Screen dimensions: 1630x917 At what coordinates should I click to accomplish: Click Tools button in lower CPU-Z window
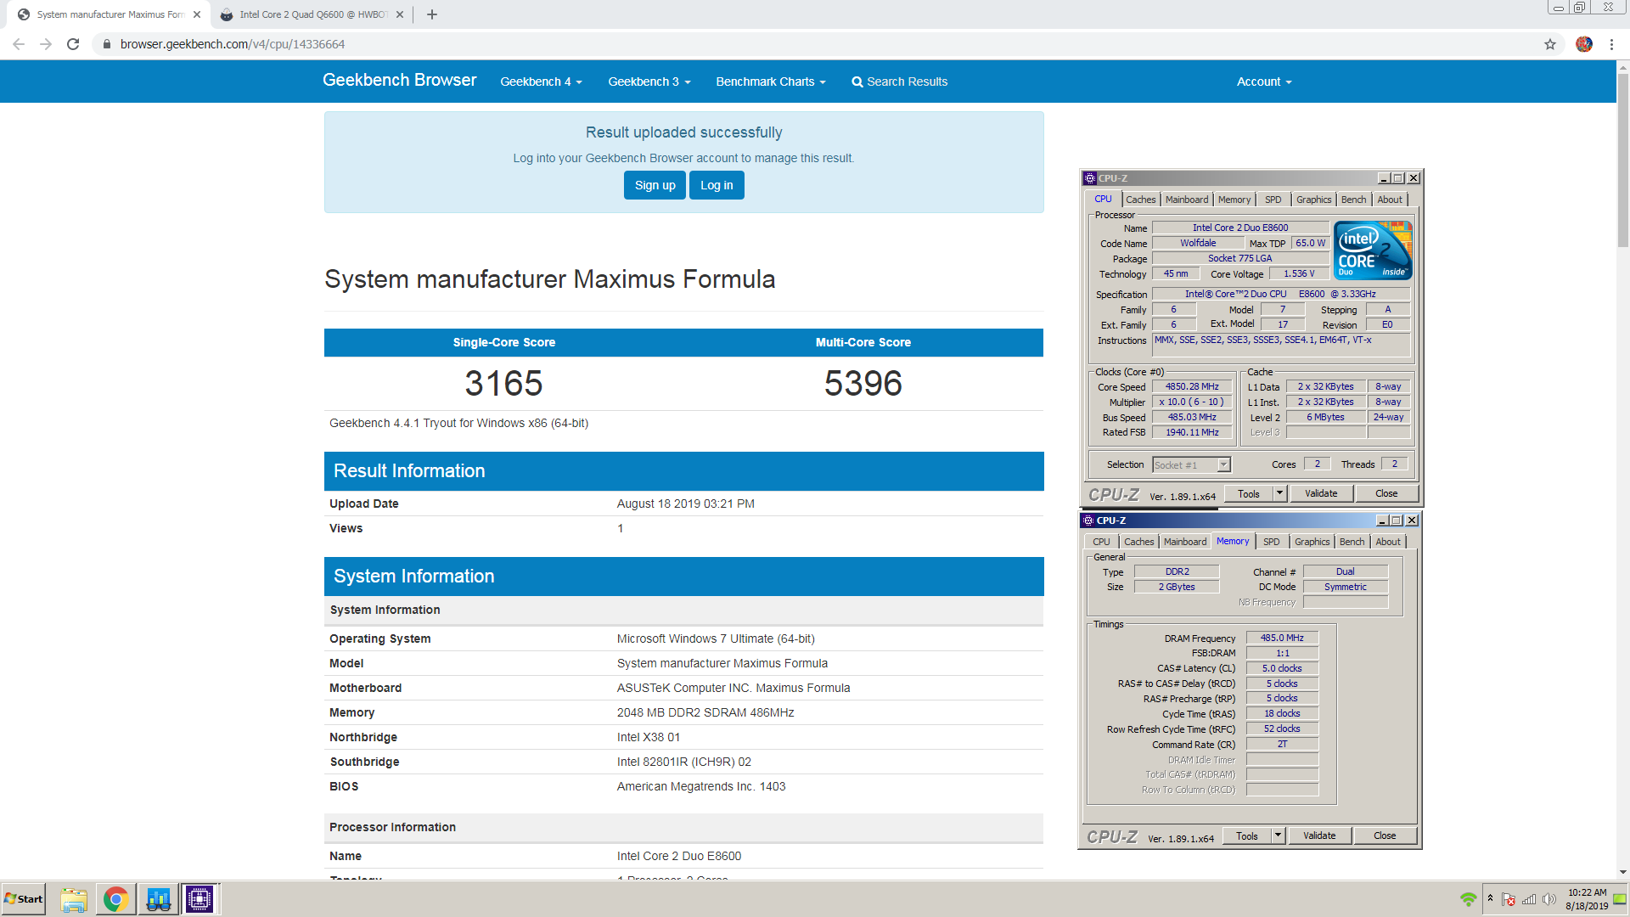(1246, 835)
